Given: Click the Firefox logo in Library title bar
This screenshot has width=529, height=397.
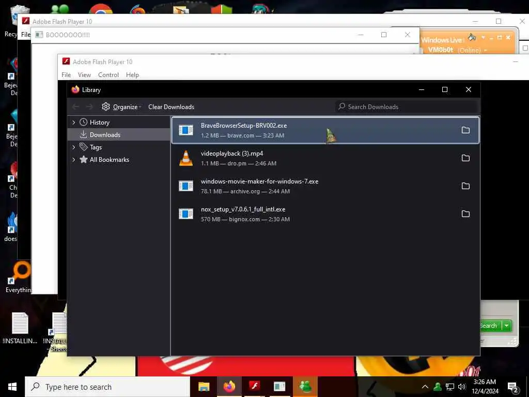Looking at the screenshot, I should (x=75, y=89).
